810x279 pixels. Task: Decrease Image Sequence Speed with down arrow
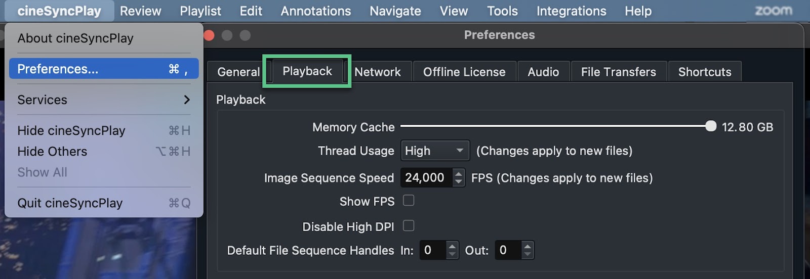click(x=459, y=182)
